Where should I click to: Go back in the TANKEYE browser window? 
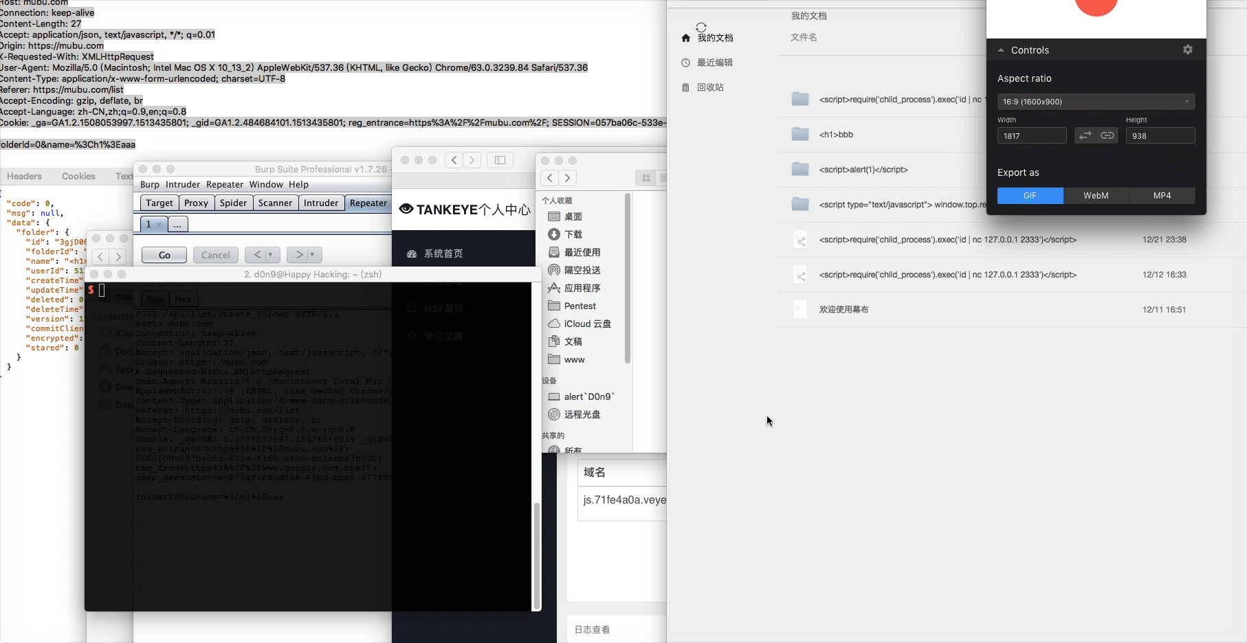coord(454,160)
